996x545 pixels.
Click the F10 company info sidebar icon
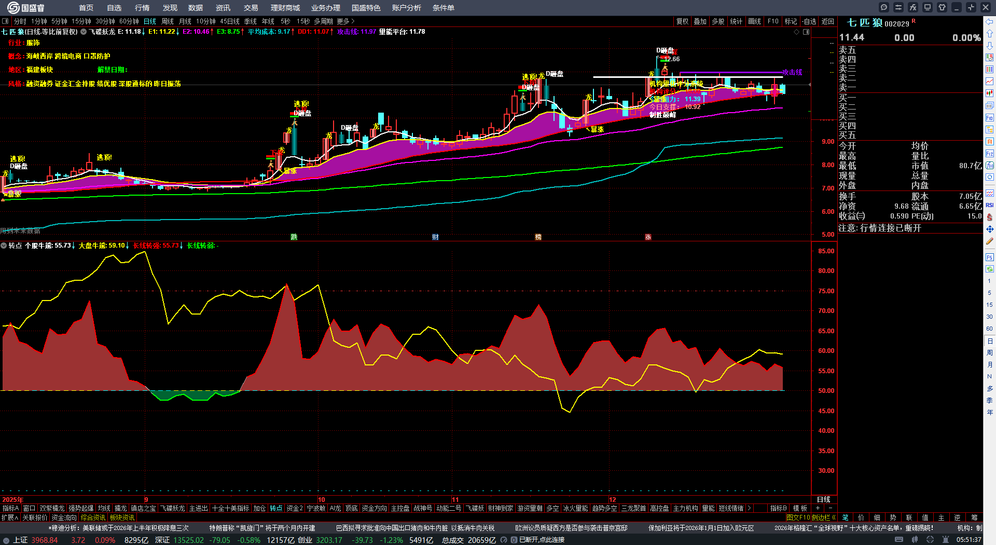coord(989,118)
